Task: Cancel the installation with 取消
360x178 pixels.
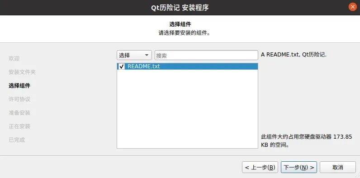Action: (x=338, y=167)
